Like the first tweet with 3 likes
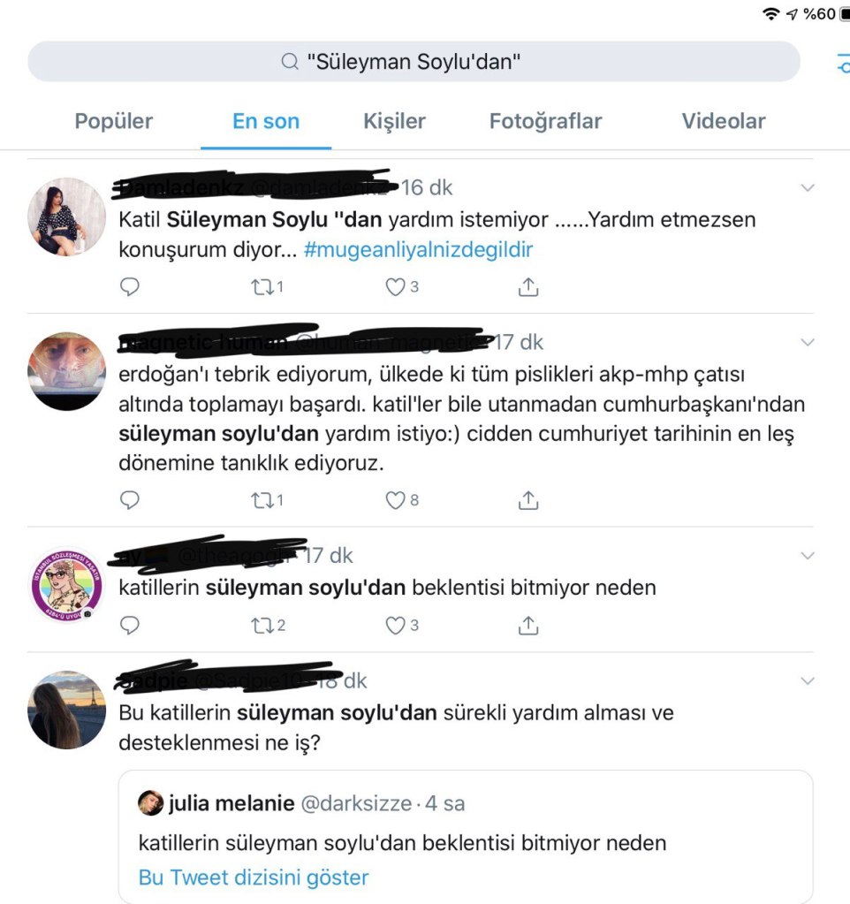 coord(402,286)
